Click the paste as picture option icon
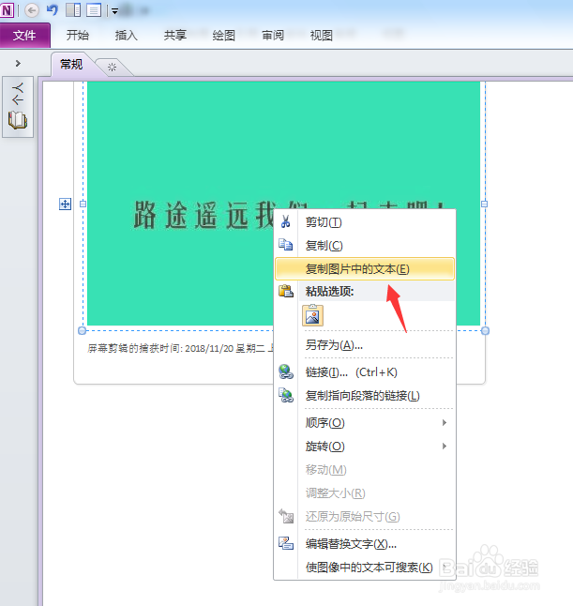 [312, 316]
